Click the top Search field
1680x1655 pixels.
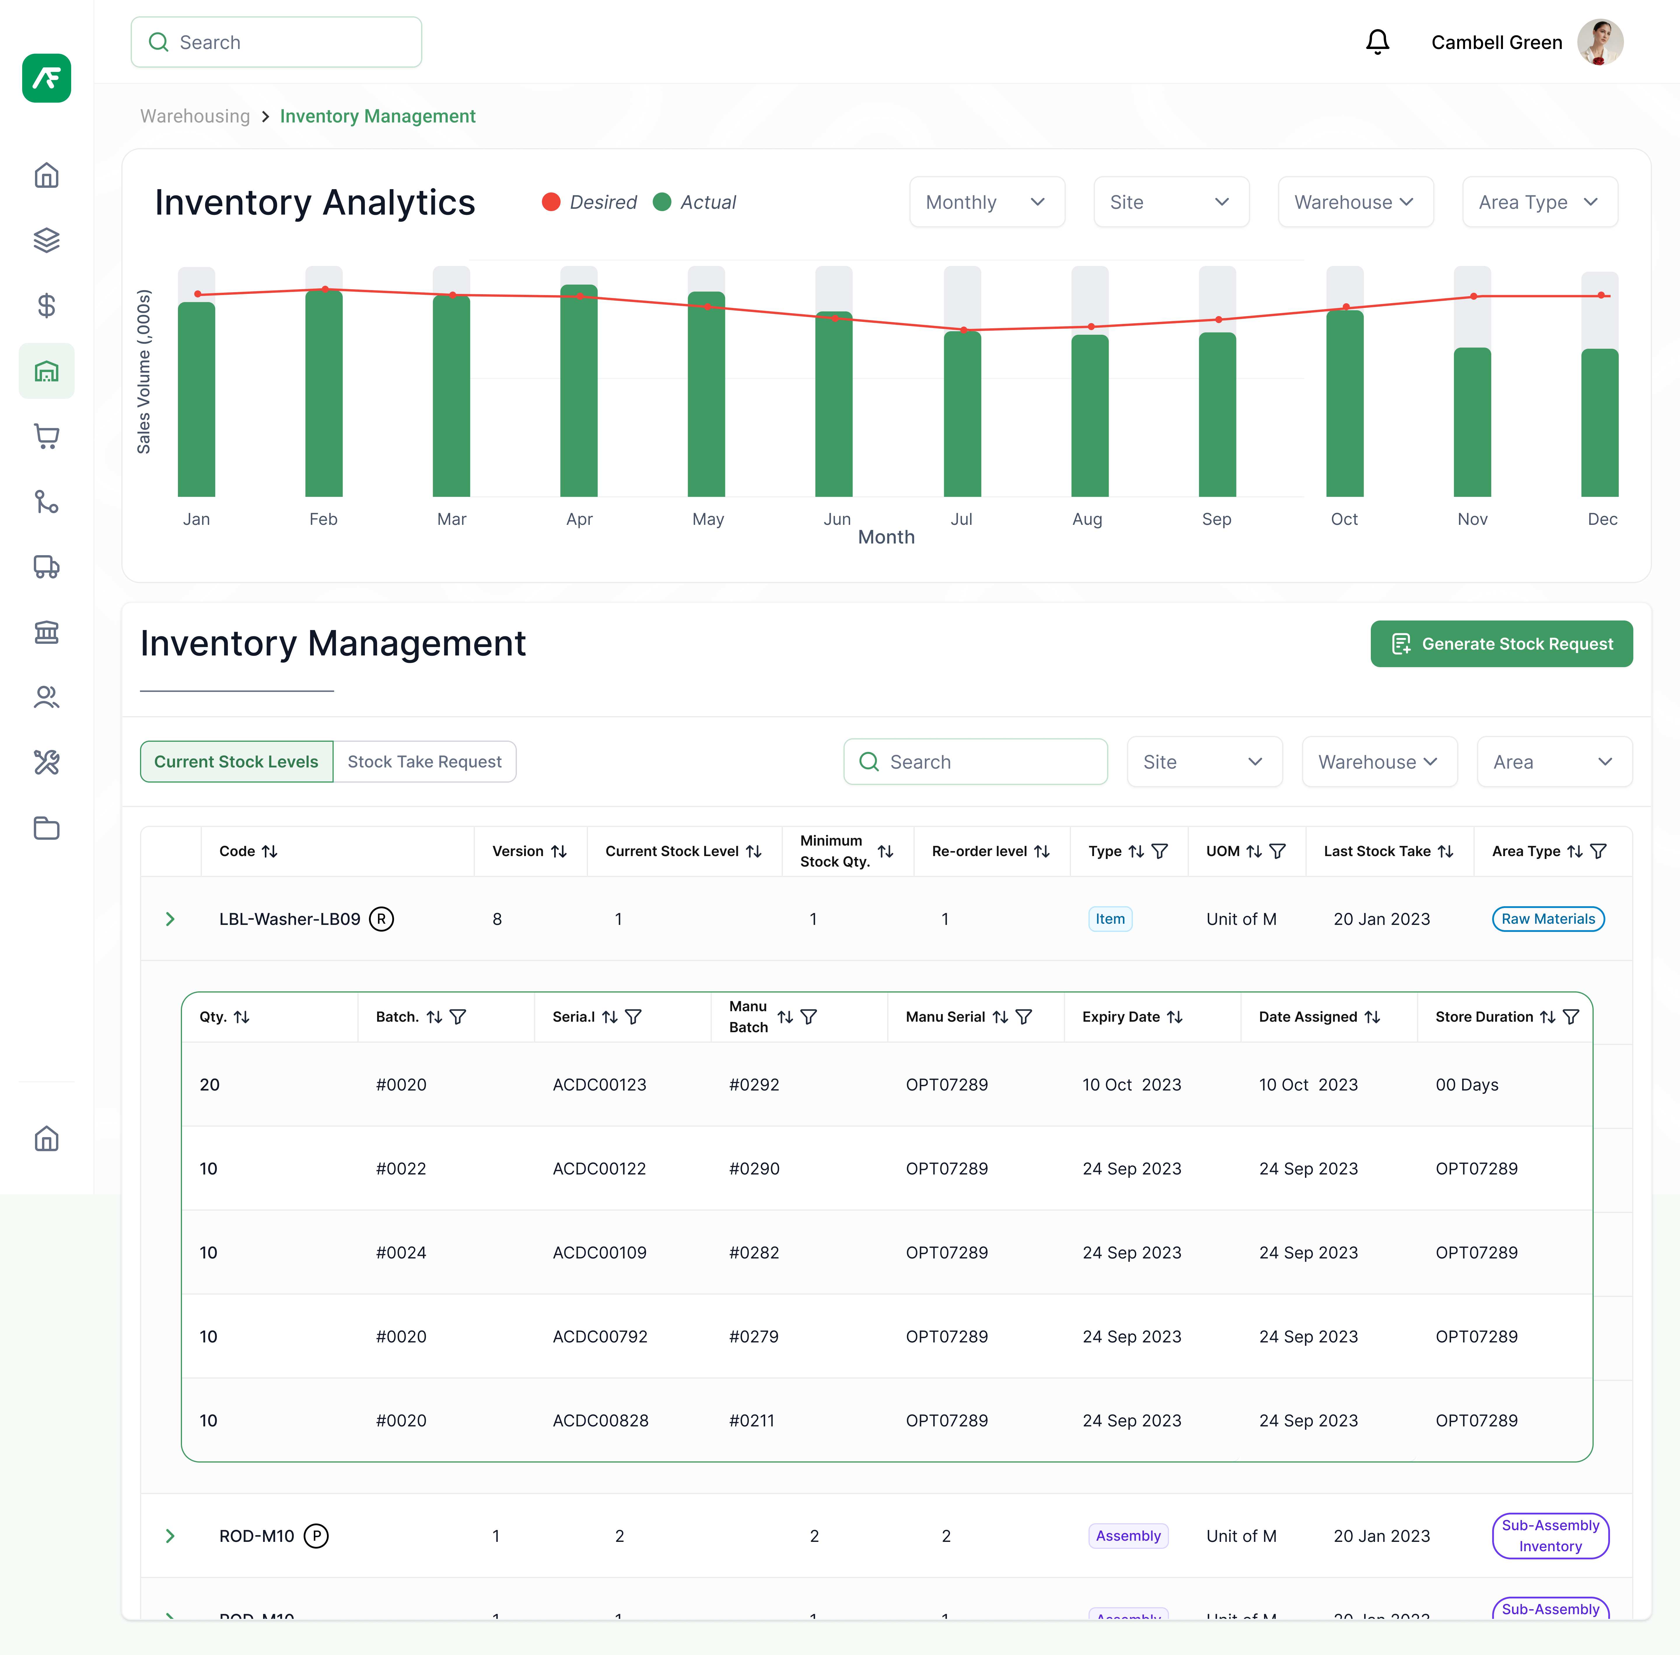coord(276,42)
